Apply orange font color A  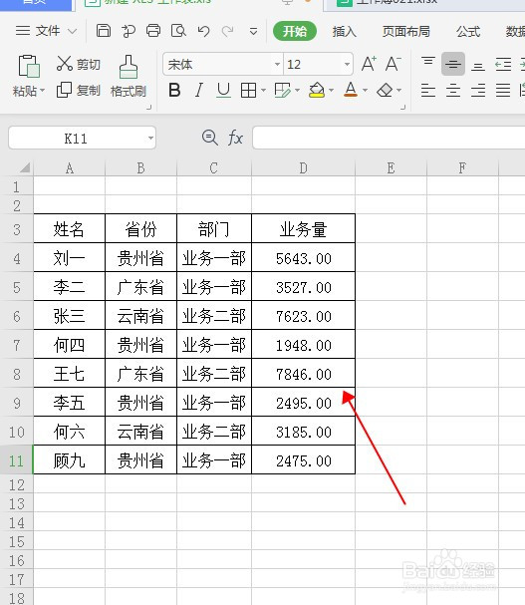click(351, 90)
